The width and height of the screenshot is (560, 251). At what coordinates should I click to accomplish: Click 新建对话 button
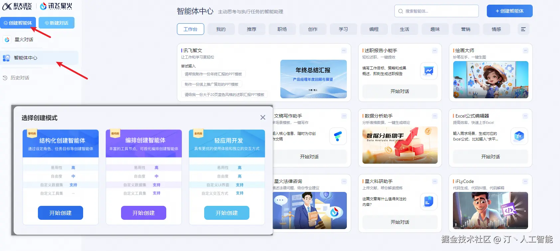57,23
